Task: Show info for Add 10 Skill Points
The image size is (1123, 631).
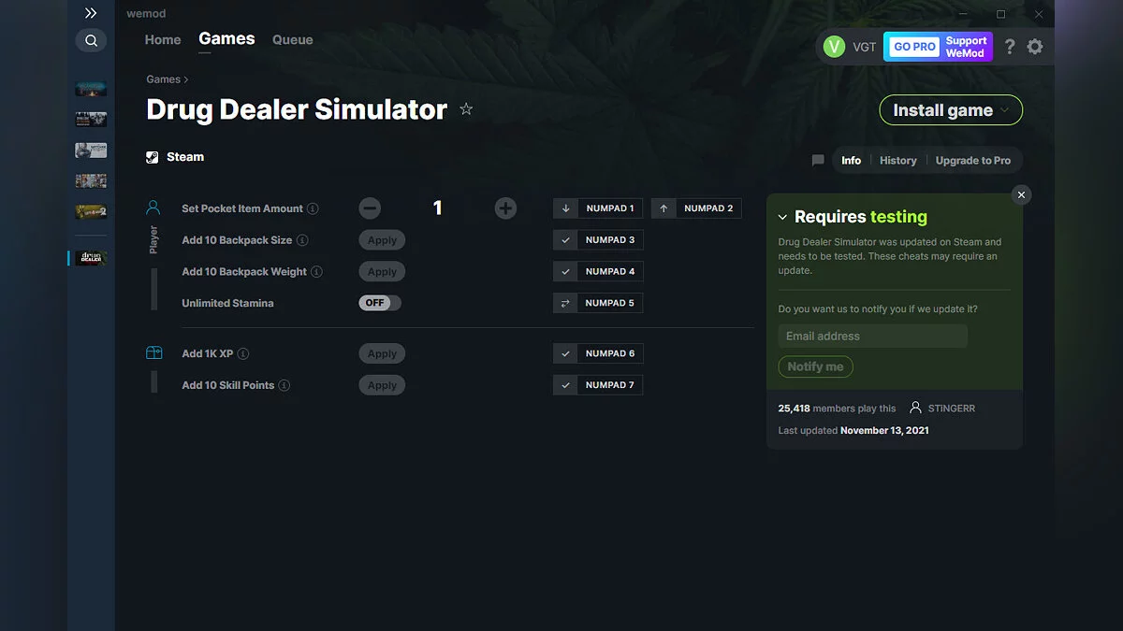Action: 284,385
